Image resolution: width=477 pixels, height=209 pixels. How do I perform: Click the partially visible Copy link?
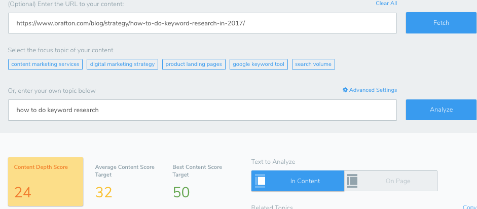pyautogui.click(x=469, y=206)
